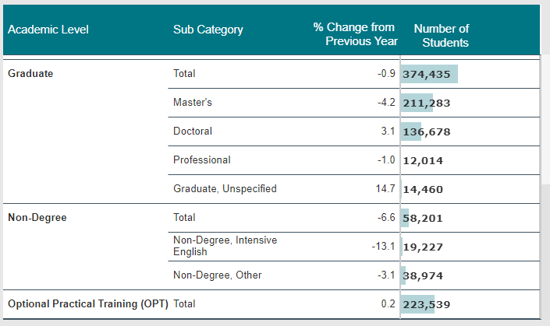Click the Doctoral sub category cell
The width and height of the screenshot is (550, 326).
tap(193, 131)
